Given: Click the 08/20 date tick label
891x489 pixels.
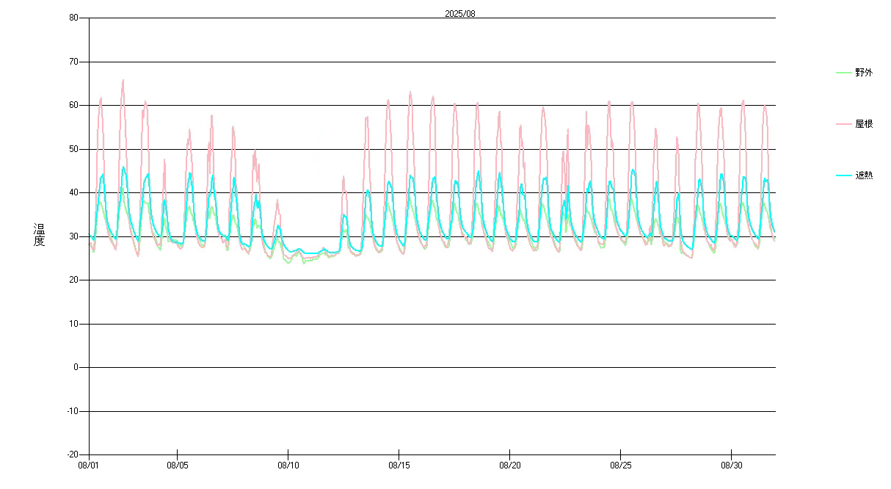Looking at the screenshot, I should click(x=509, y=466).
